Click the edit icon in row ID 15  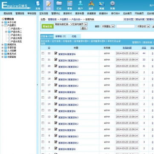coord(56,97)
